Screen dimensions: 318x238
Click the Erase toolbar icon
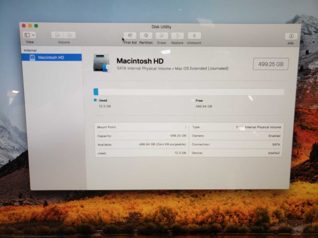pos(162,36)
